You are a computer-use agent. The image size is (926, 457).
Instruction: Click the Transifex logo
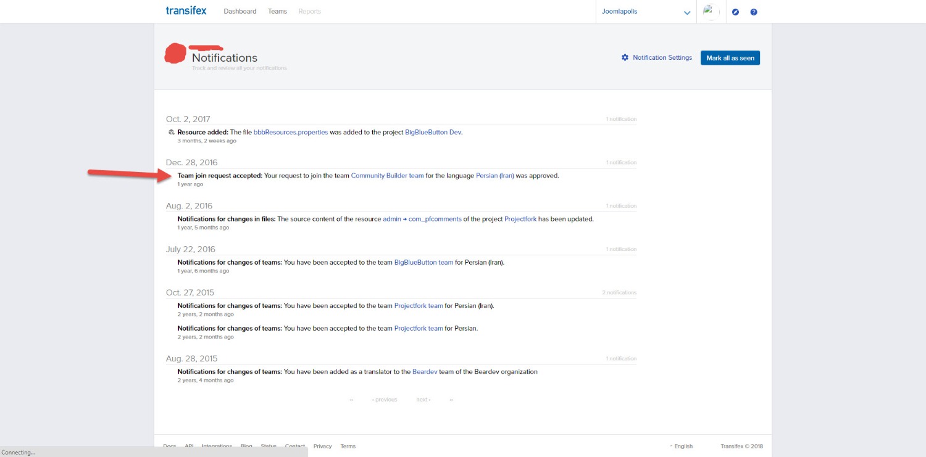click(186, 10)
